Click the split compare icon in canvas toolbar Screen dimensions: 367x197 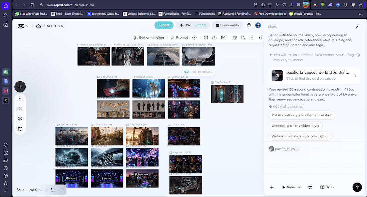[x=206, y=37]
